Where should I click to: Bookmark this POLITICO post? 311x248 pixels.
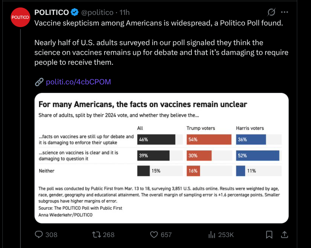pos(269,234)
